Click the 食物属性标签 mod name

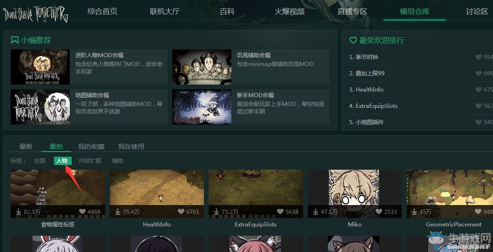coord(58,225)
